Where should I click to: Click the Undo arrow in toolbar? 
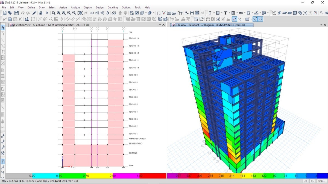pyautogui.click(x=23, y=13)
